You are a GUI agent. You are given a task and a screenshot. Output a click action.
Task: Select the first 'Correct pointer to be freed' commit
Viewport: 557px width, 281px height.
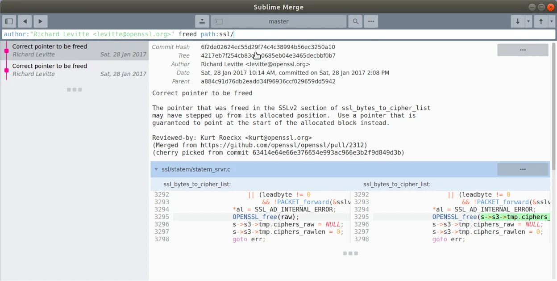click(x=74, y=50)
